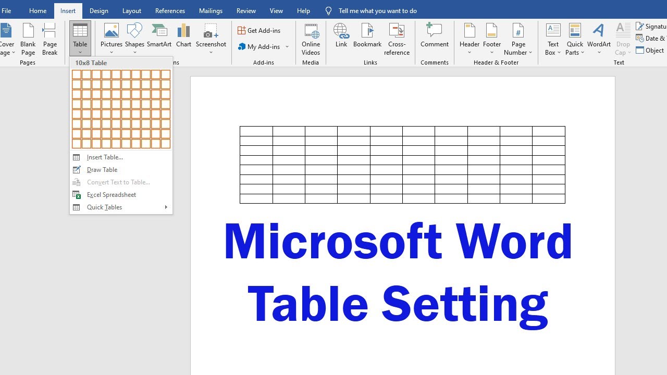
Task: Open Quick Parts menu
Action: (x=575, y=39)
